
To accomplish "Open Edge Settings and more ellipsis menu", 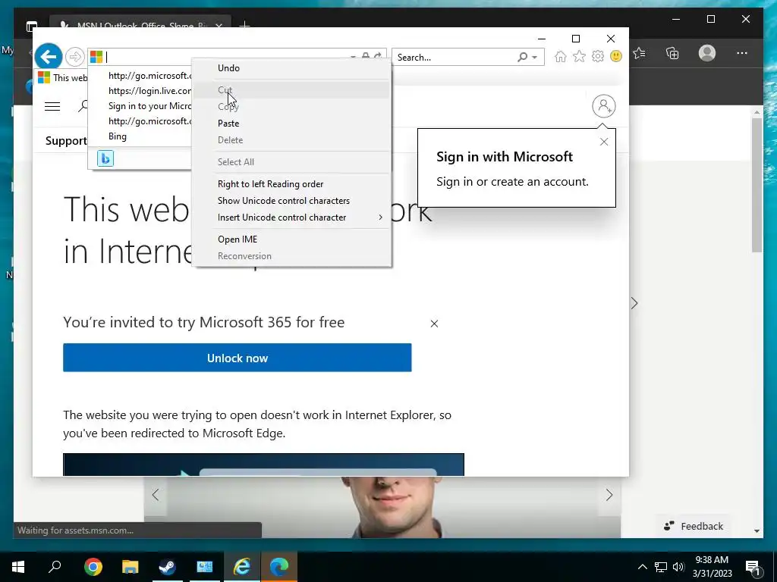I will [x=742, y=53].
